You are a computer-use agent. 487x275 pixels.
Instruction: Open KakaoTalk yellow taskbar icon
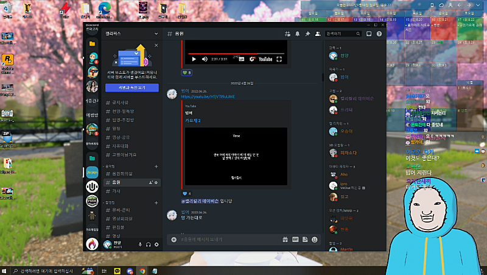tap(117, 271)
